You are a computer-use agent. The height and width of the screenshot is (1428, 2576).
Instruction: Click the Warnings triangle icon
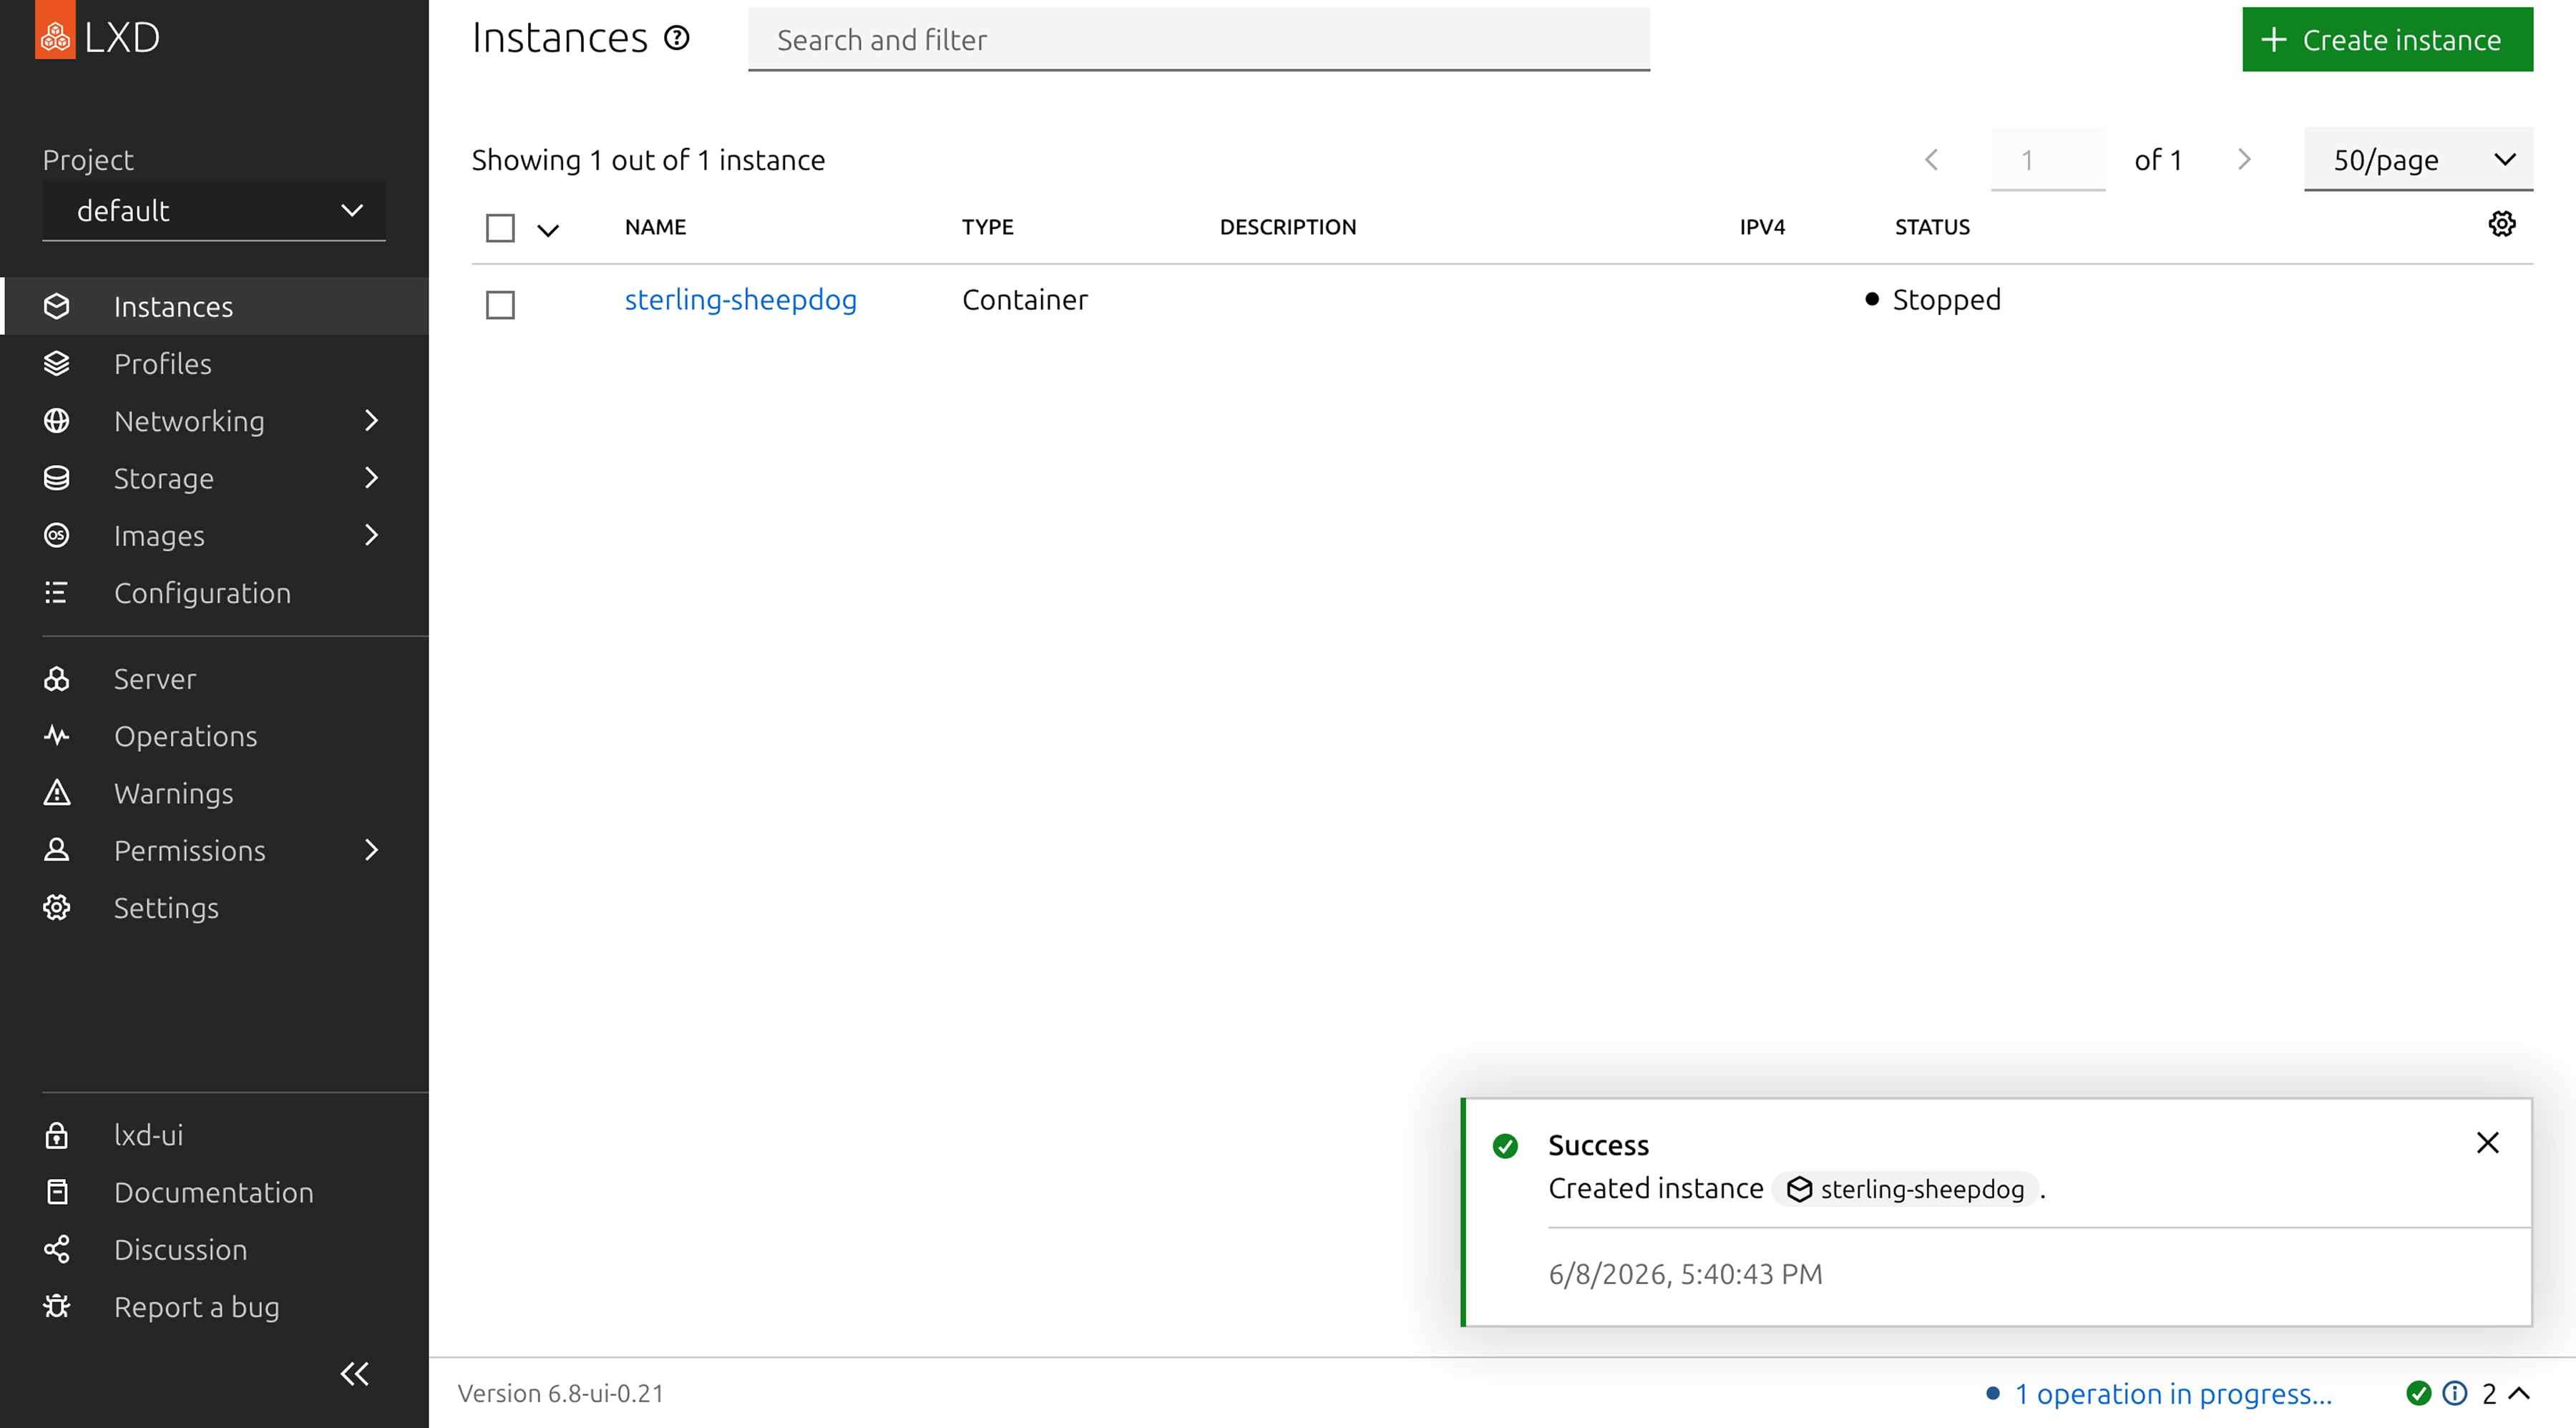(x=57, y=793)
